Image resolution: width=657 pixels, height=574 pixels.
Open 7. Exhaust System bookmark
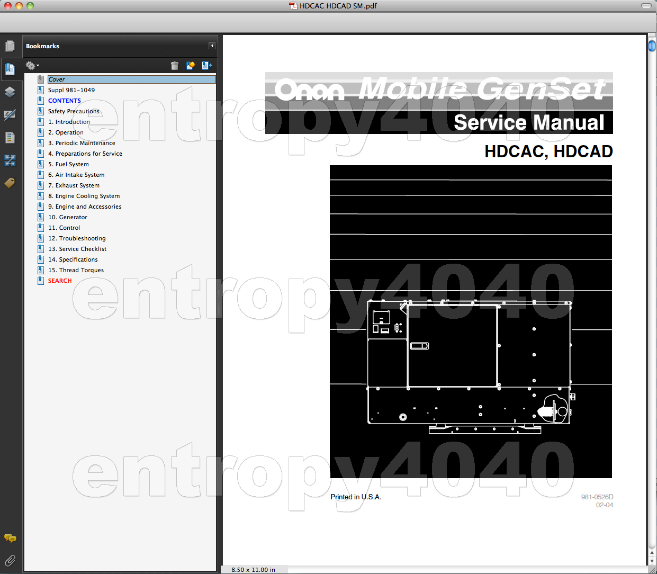click(74, 185)
